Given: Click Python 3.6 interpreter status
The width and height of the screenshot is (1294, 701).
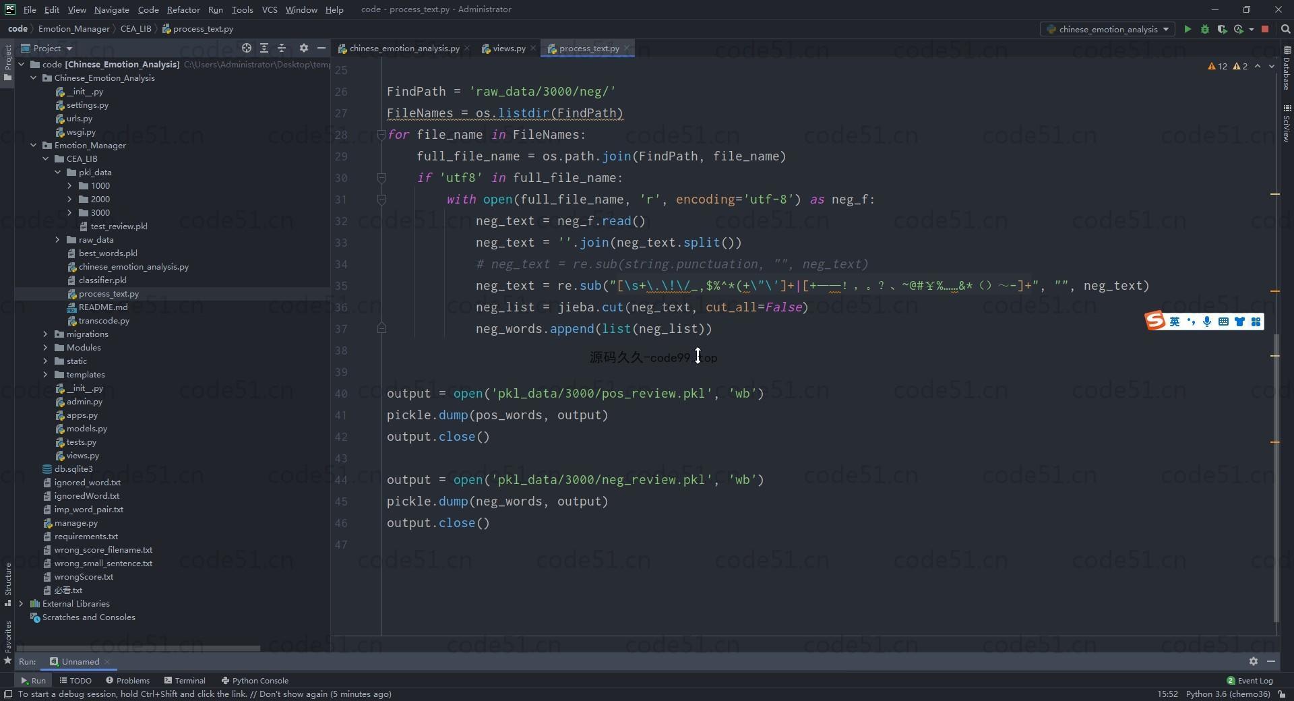Looking at the screenshot, I should pyautogui.click(x=1228, y=694).
